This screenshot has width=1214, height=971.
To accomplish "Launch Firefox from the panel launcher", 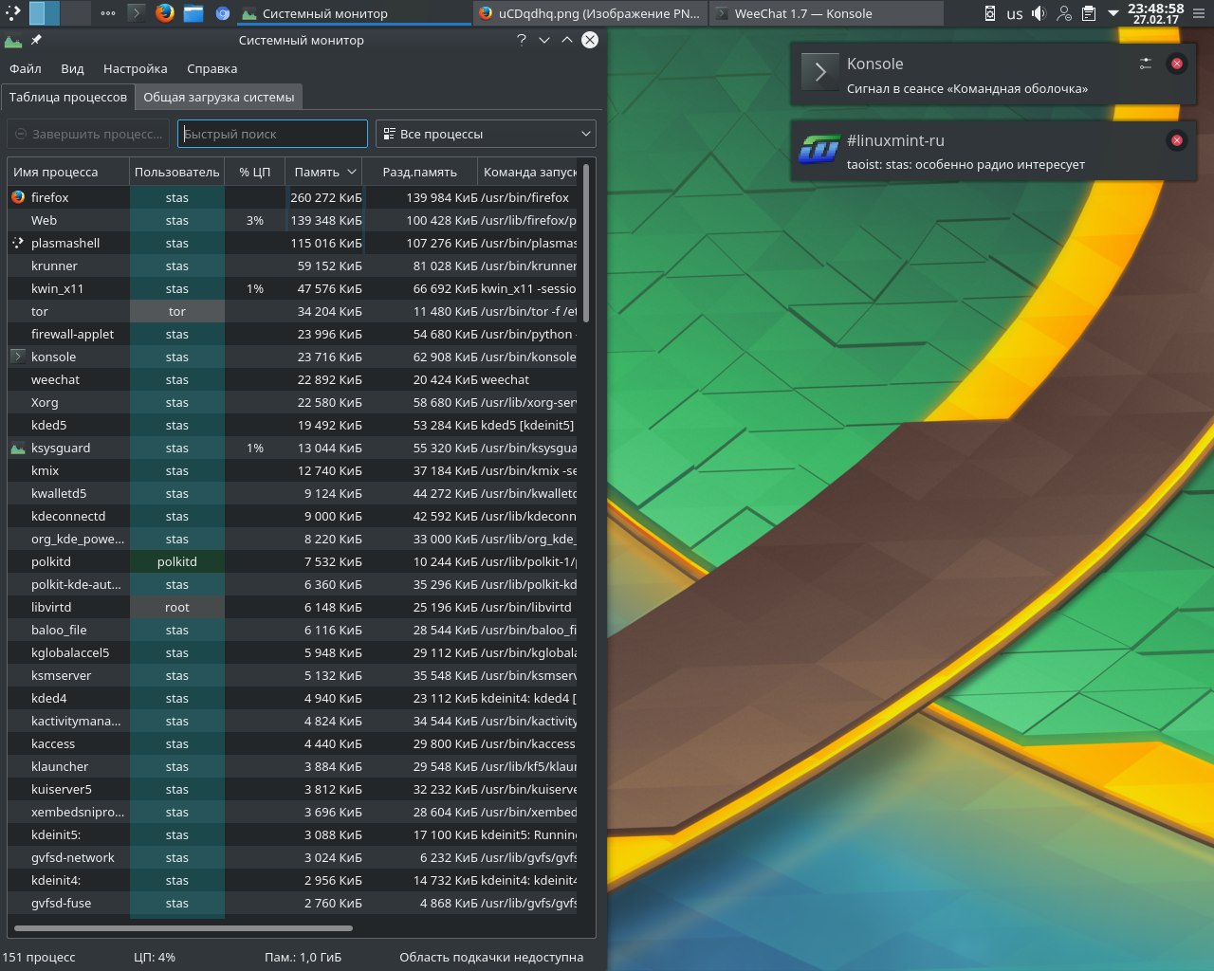I will [x=165, y=13].
